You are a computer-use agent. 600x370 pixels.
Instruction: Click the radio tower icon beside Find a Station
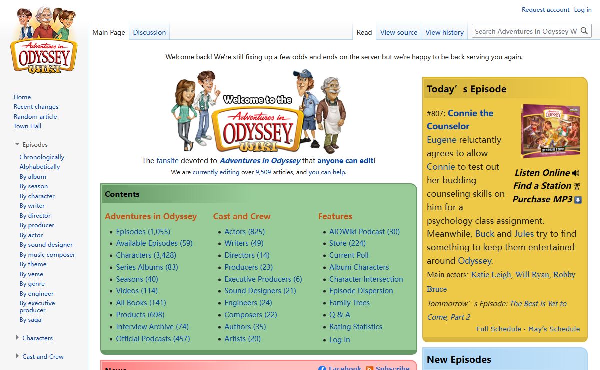coord(577,186)
